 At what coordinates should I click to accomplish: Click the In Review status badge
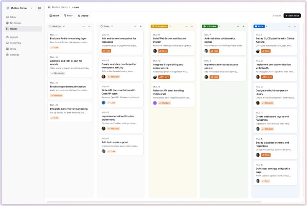210,26
